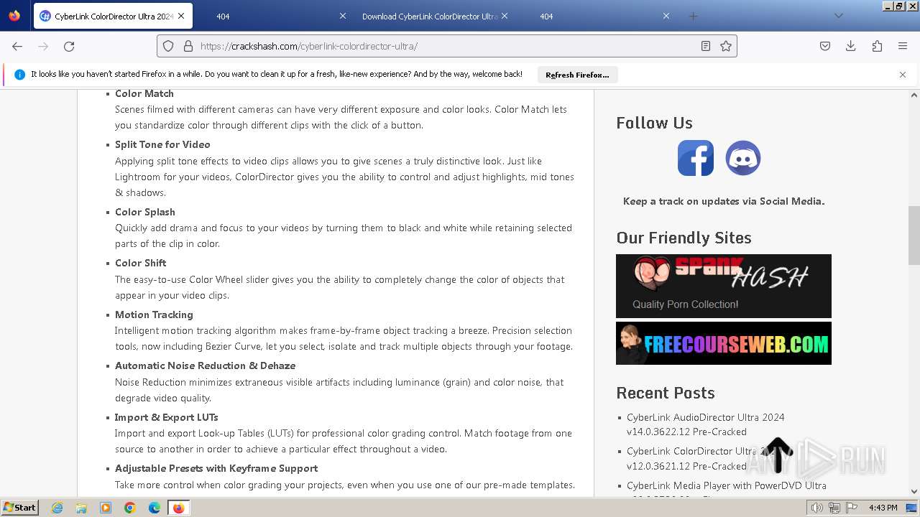
Task: Go back to the previous page
Action: (x=17, y=46)
